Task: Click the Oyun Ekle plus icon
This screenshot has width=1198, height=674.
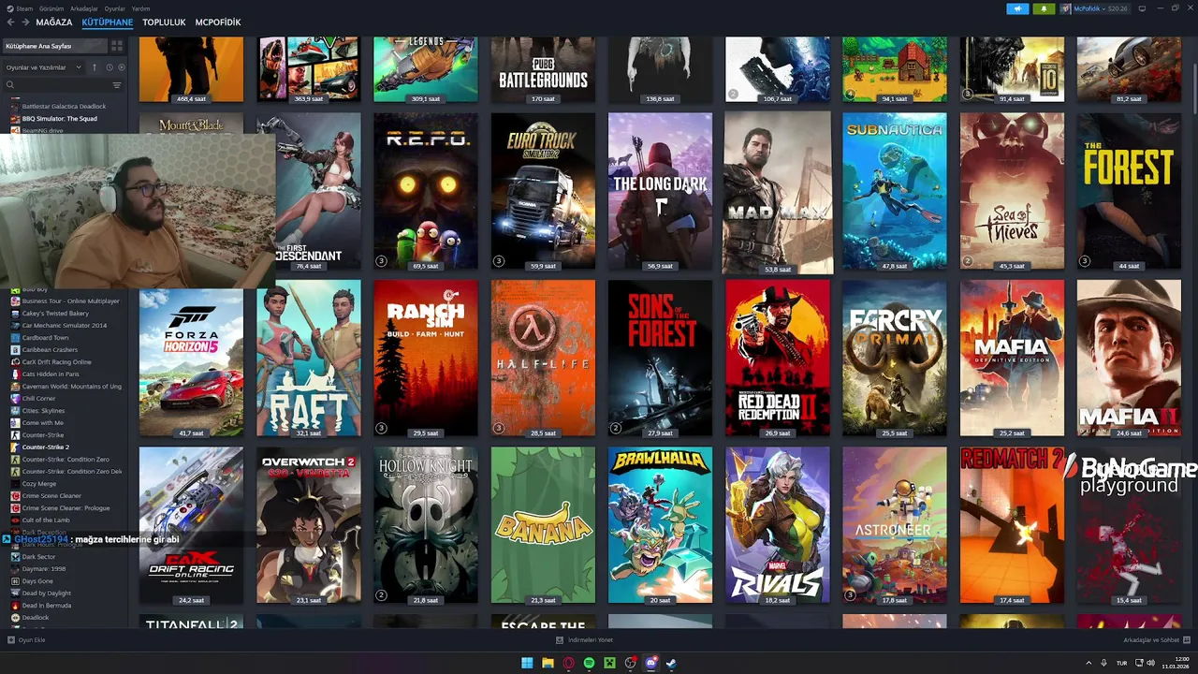Action: click(x=11, y=640)
